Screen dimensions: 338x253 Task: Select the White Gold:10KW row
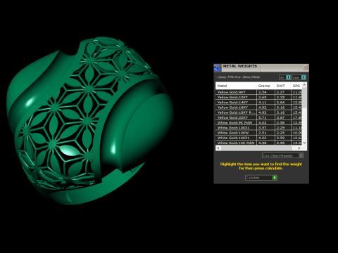click(x=258, y=133)
